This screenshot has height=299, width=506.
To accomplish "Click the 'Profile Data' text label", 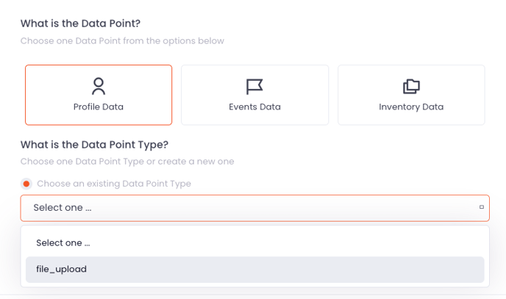I will (99, 107).
